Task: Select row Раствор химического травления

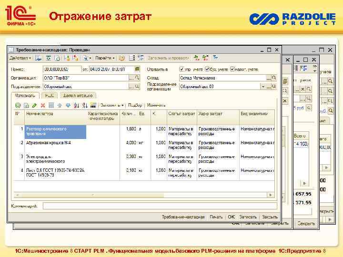Action: pyautogui.click(x=55, y=131)
